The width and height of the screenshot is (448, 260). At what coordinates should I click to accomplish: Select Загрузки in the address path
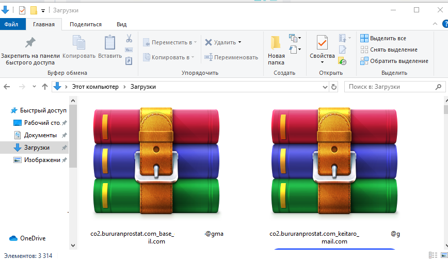143,87
